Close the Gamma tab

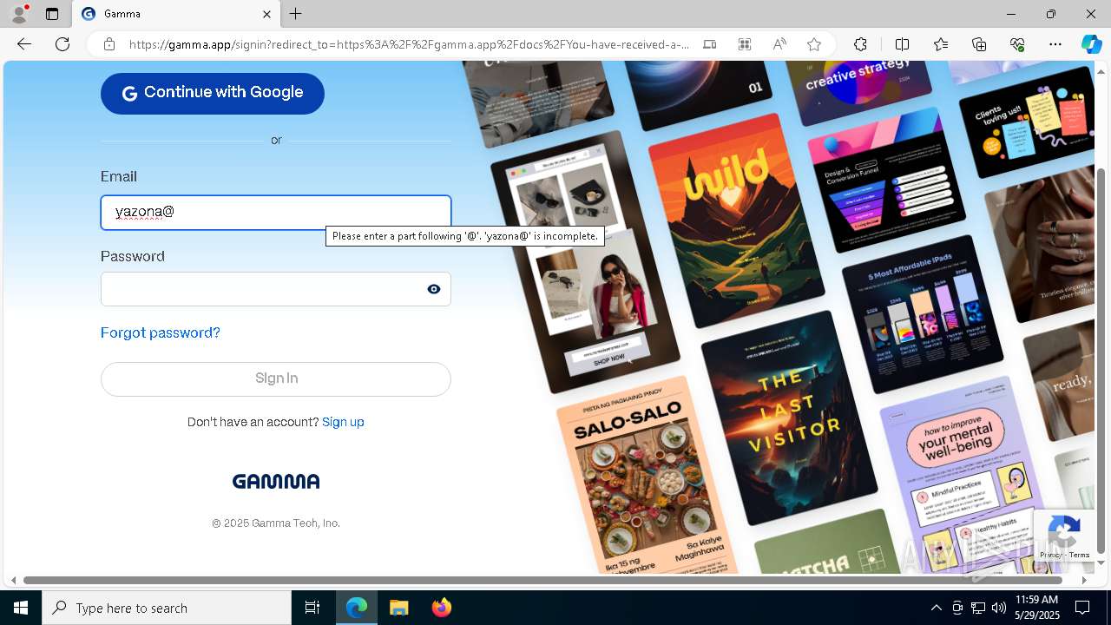pyautogui.click(x=266, y=14)
